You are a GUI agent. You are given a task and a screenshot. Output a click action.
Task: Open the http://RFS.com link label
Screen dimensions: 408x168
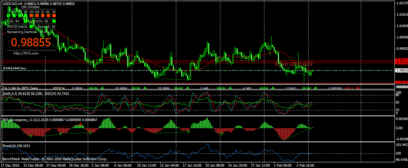tap(26, 53)
